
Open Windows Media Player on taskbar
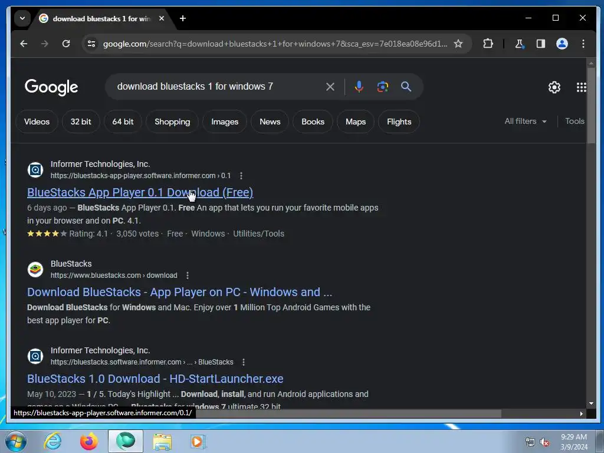[198, 442]
